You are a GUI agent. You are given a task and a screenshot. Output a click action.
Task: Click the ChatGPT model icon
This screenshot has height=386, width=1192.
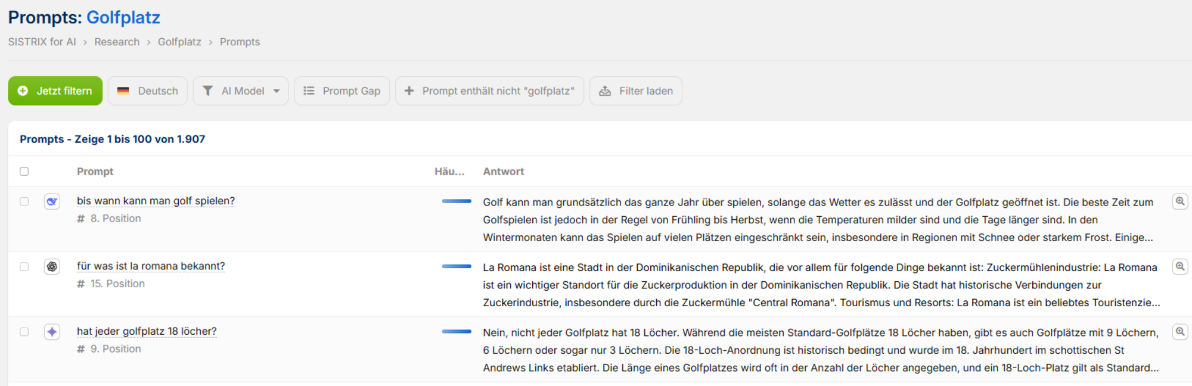point(52,267)
